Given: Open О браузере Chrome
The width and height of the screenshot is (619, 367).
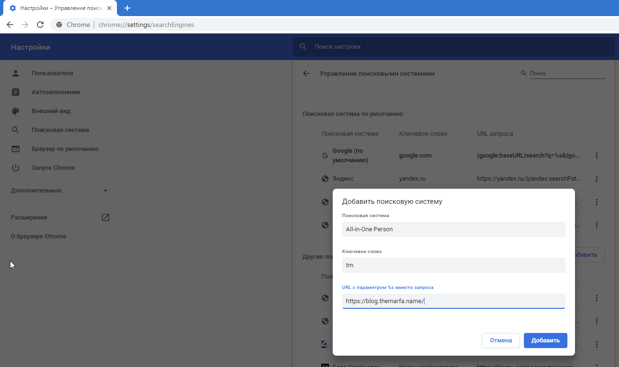Looking at the screenshot, I should point(38,236).
